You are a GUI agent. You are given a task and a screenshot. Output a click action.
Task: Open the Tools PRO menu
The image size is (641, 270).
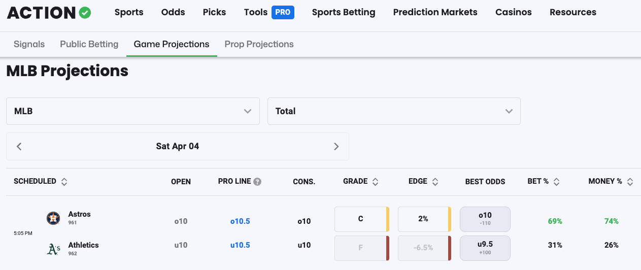269,12
